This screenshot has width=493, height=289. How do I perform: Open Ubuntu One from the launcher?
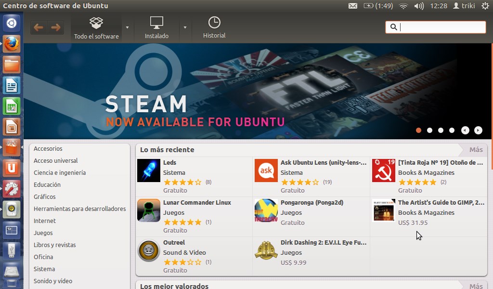point(12,168)
